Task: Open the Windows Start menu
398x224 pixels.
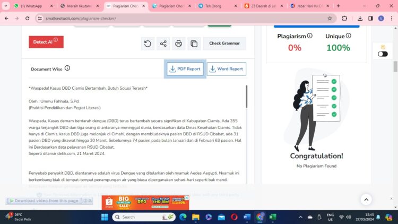Action: click(105, 217)
